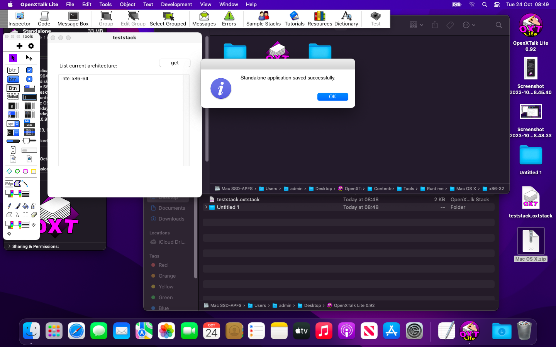Viewport: 556px width, 347px height.
Task: Pick the tabbed button control in Tools palette
Action: point(29,88)
